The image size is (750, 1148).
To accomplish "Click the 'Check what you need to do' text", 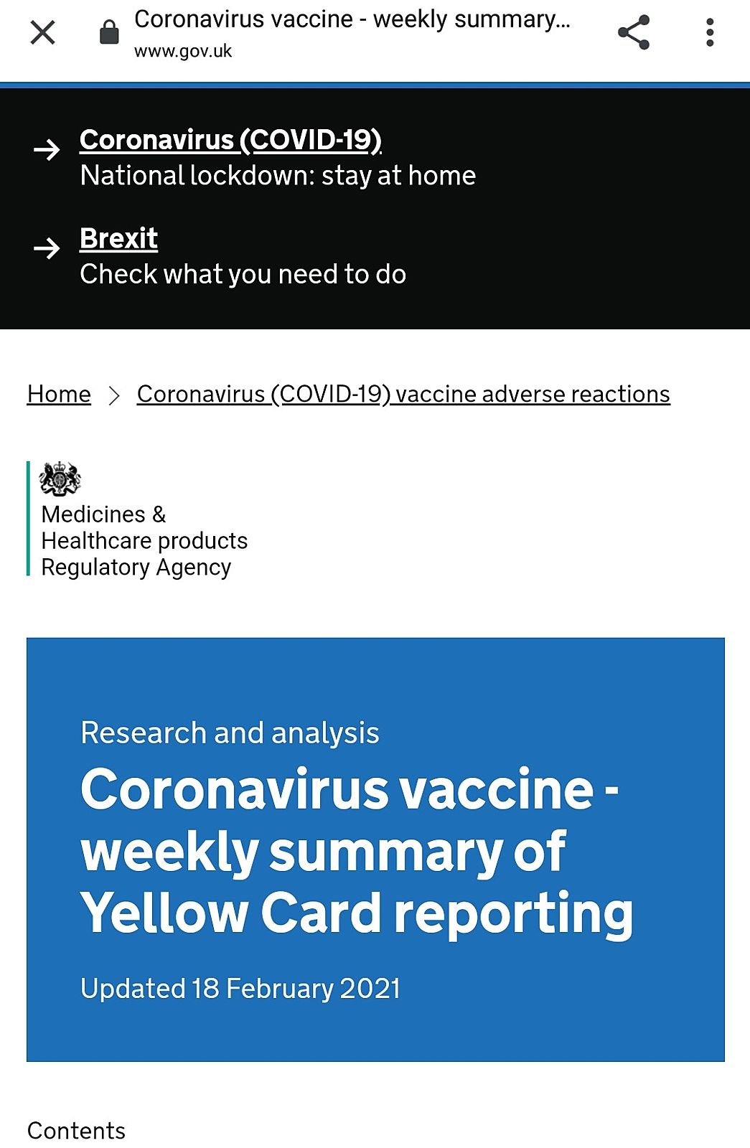I will (x=243, y=274).
